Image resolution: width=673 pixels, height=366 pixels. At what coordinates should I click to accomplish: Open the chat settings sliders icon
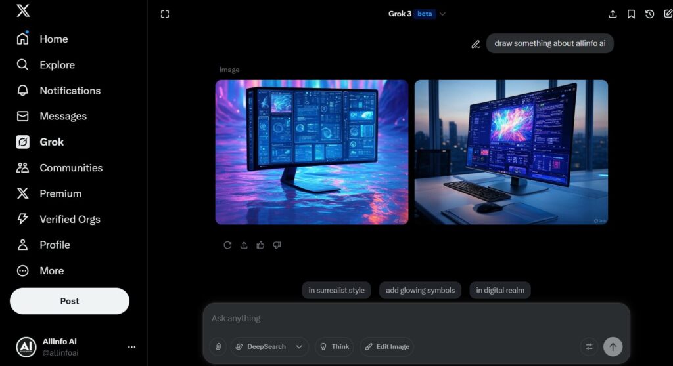click(589, 346)
